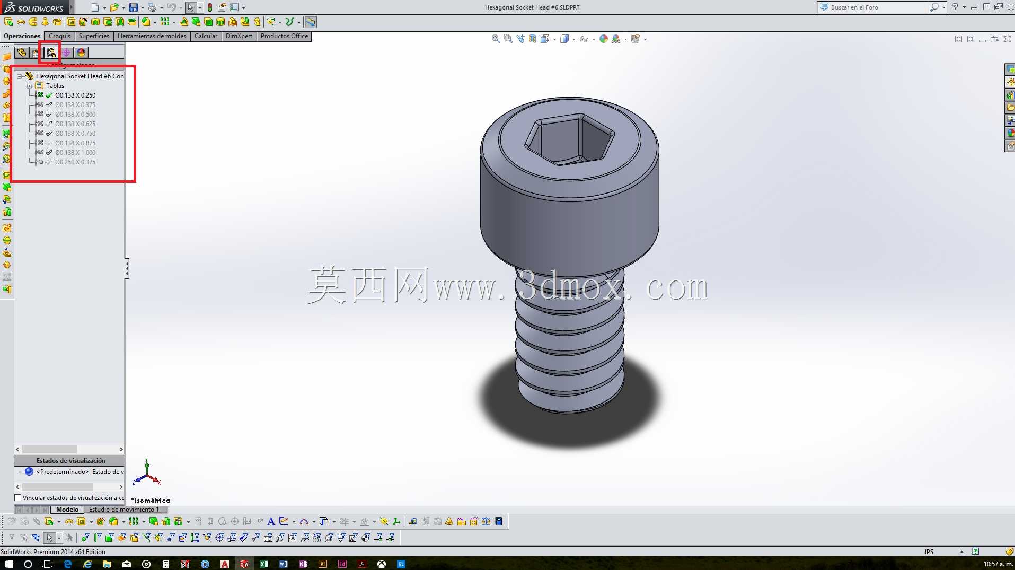Image resolution: width=1015 pixels, height=570 pixels.
Task: Open Word from the Windows taskbar
Action: tap(283, 564)
